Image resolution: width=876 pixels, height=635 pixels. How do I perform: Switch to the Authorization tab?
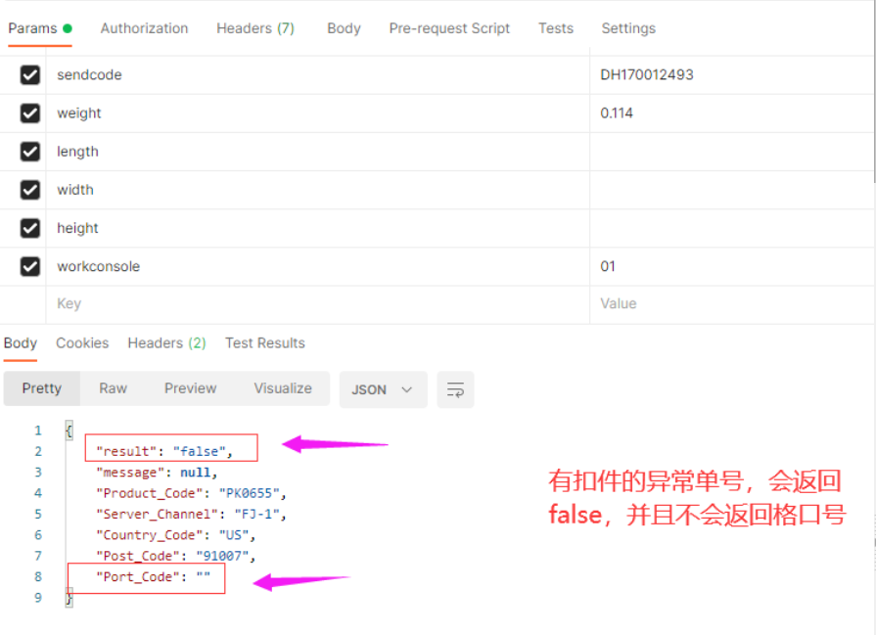click(x=144, y=28)
